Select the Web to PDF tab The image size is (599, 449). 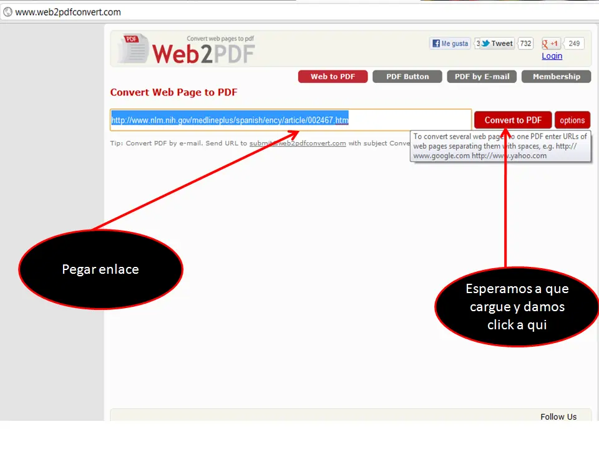coord(333,76)
